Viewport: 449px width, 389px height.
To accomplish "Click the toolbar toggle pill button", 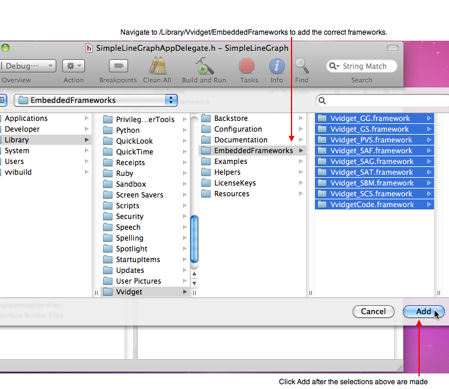I will [x=392, y=48].
